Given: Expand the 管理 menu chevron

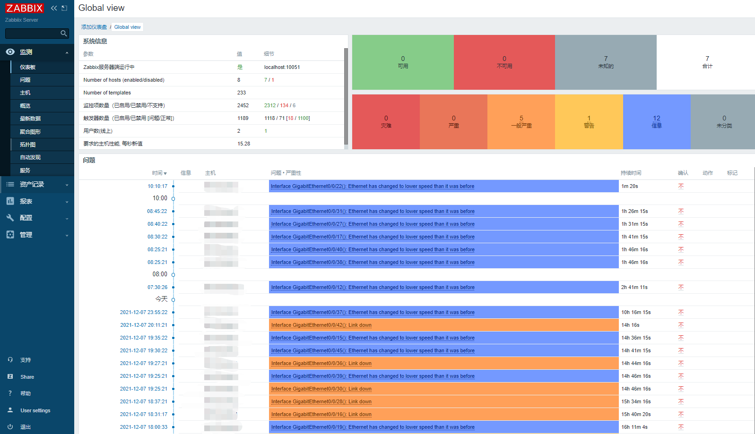Looking at the screenshot, I should [67, 235].
